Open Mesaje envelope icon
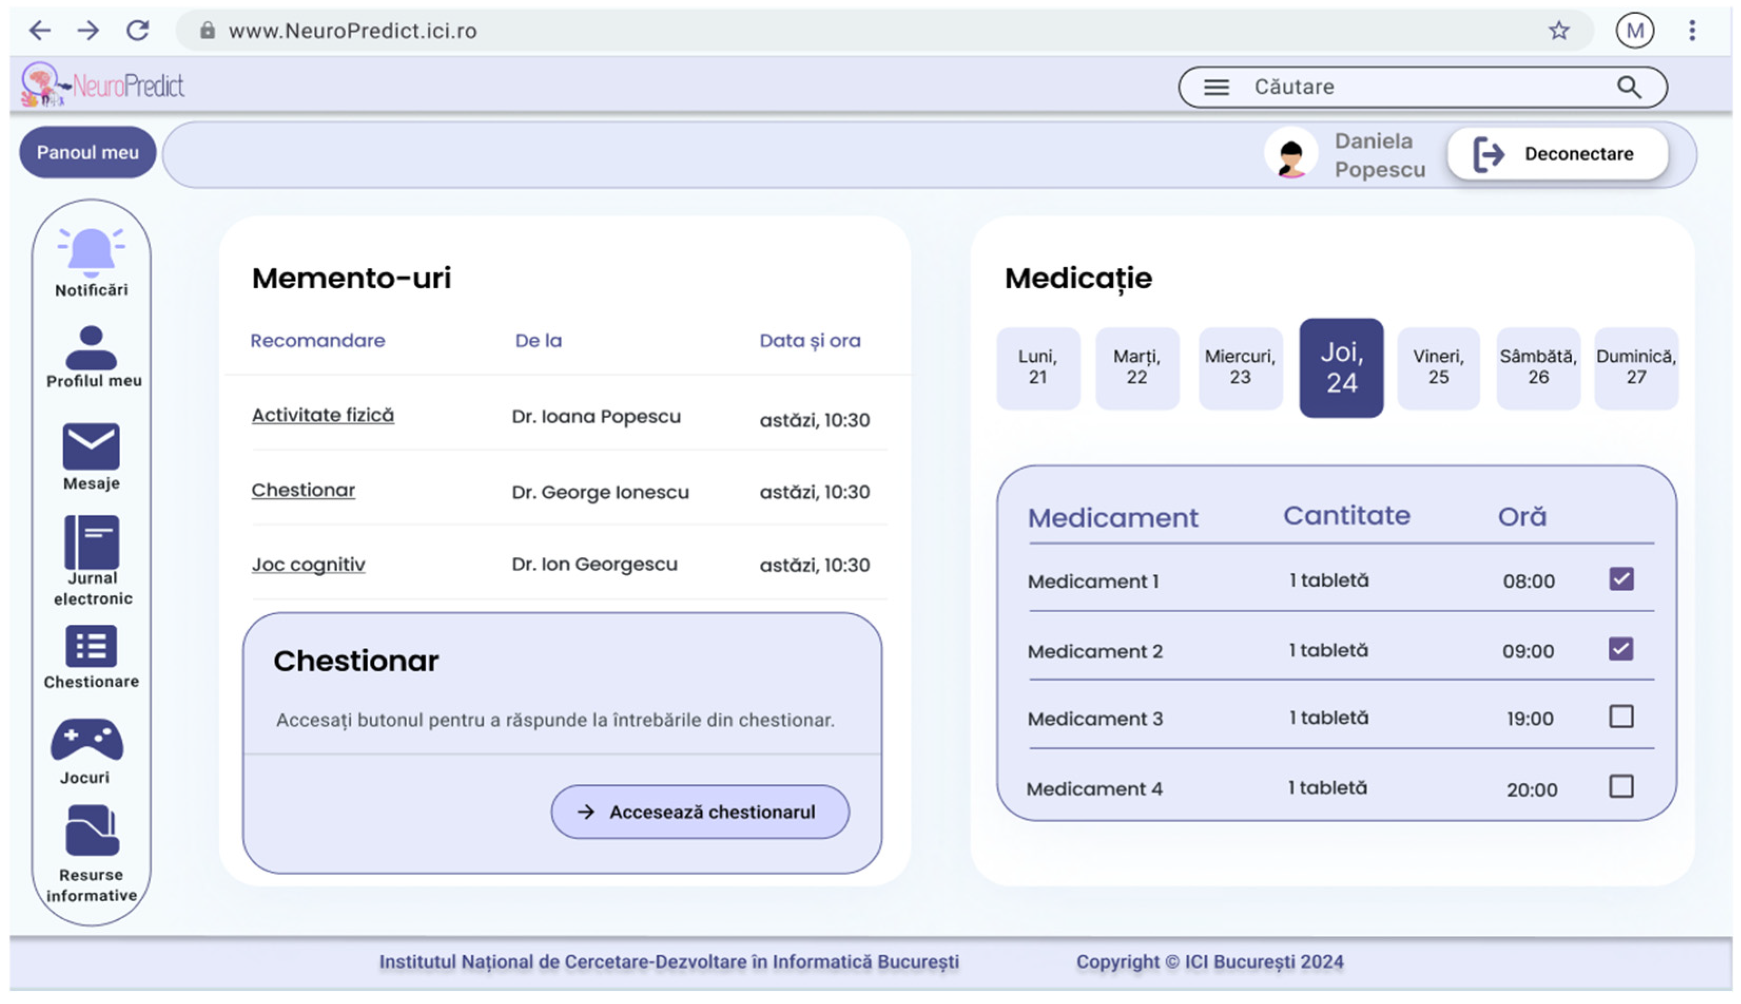The image size is (1741, 1004). coord(91,446)
